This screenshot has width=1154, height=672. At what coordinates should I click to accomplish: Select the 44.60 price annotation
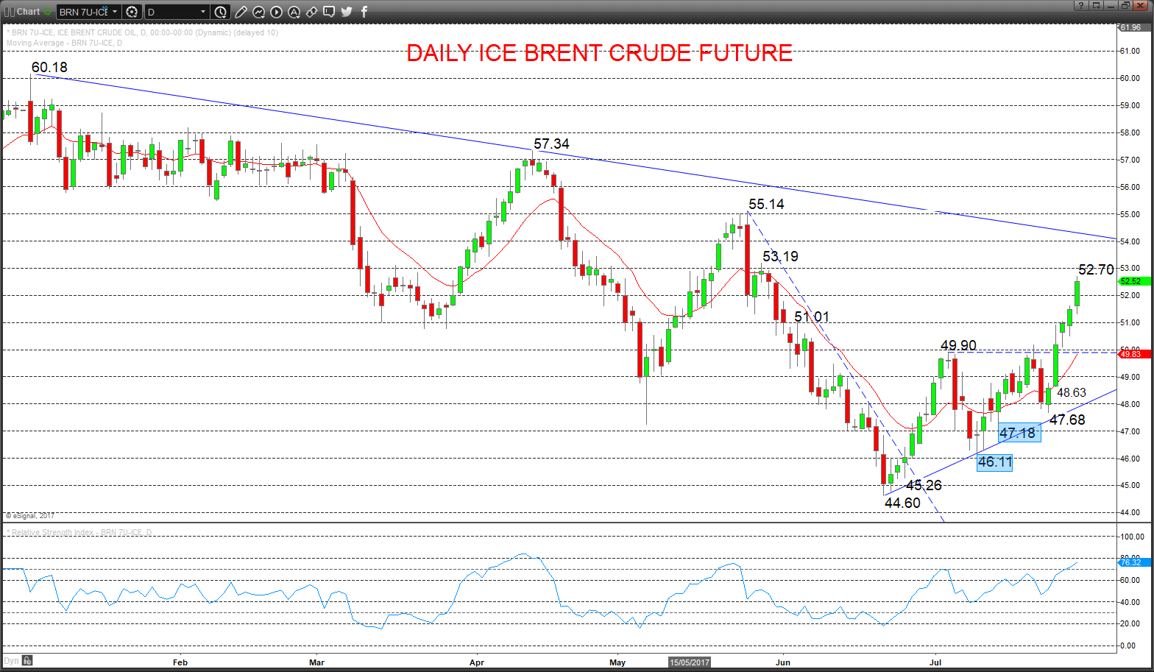[x=902, y=503]
